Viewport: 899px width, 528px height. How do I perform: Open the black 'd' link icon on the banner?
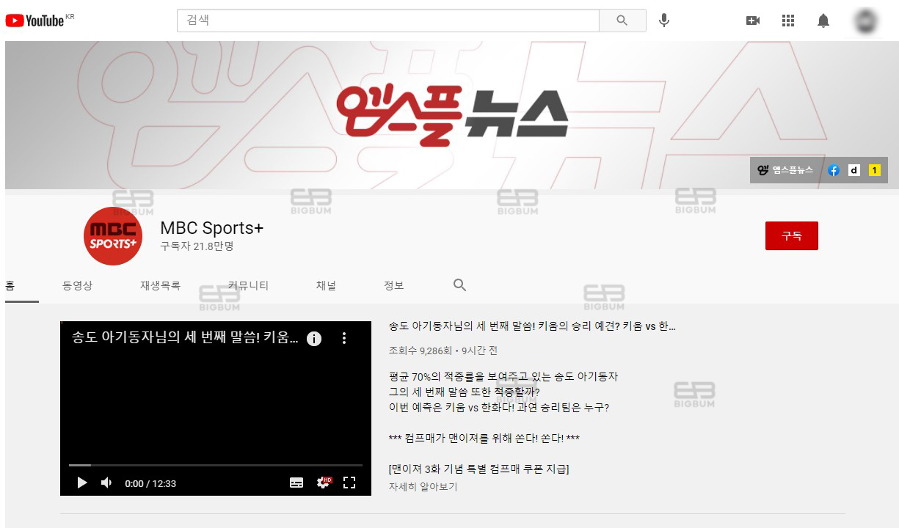854,170
